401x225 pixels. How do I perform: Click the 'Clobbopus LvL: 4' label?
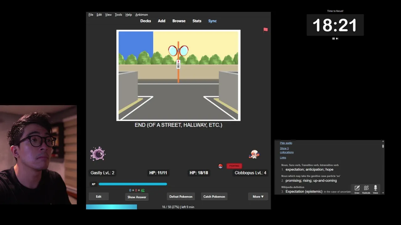tap(250, 173)
